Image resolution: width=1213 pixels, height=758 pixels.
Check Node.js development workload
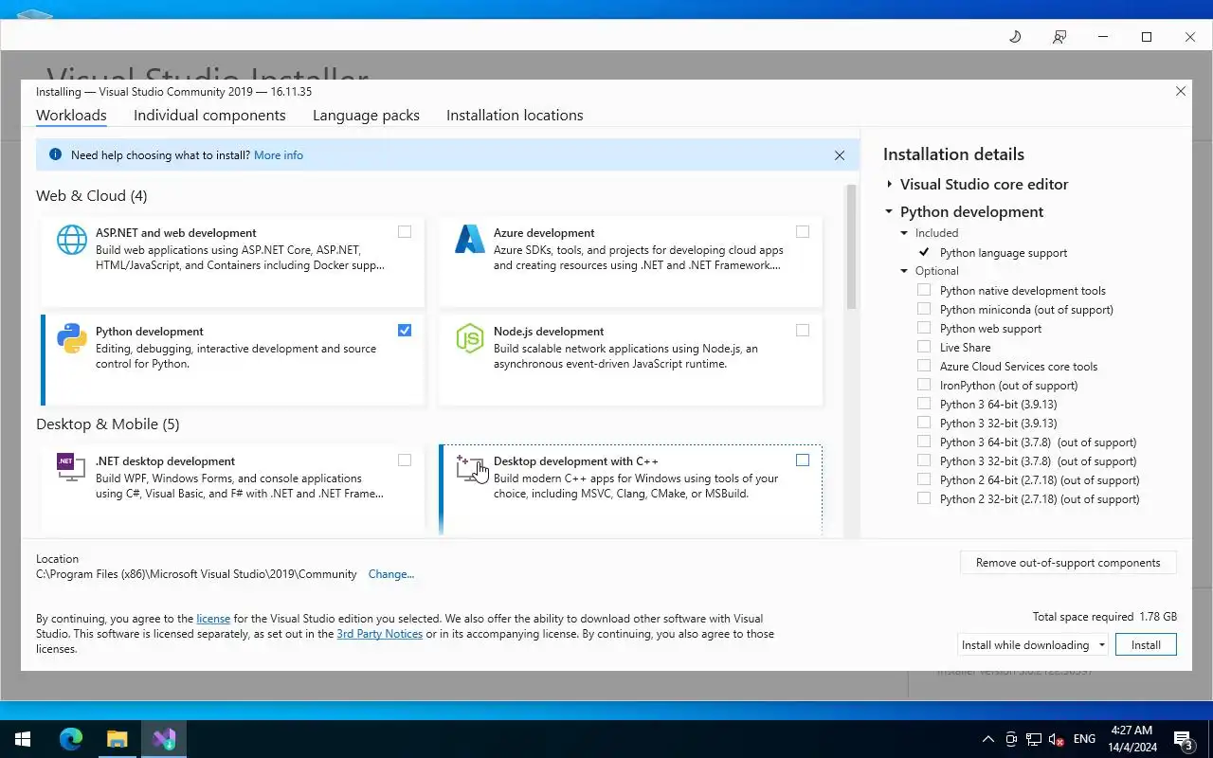click(x=803, y=331)
